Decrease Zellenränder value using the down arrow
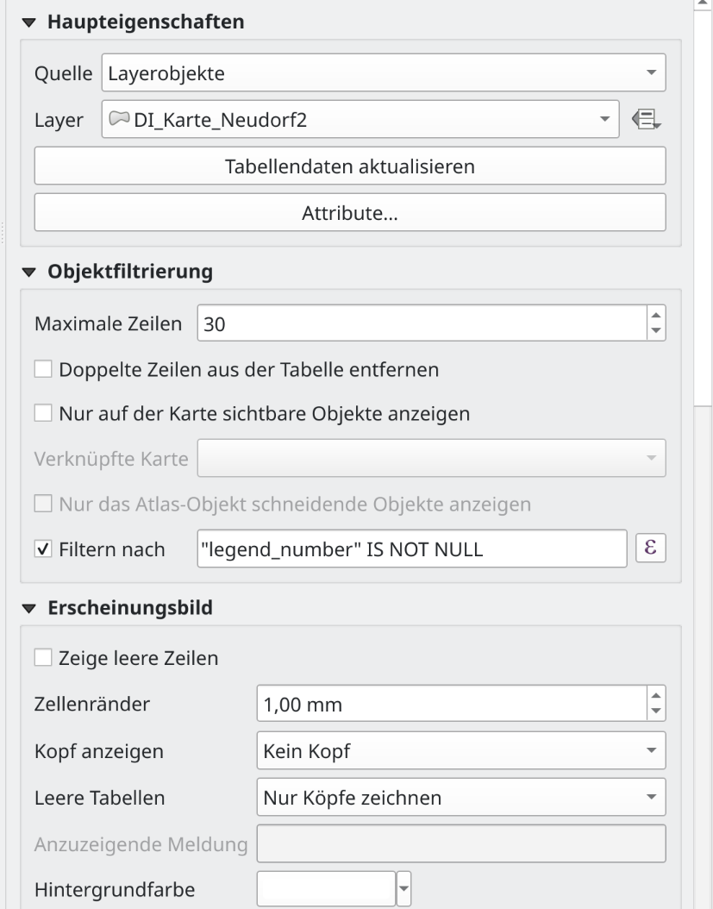The height and width of the screenshot is (909, 713). pos(654,712)
